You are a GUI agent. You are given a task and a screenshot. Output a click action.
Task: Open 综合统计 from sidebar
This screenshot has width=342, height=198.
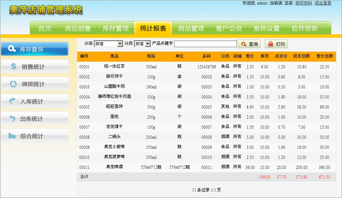pyautogui.click(x=35, y=136)
